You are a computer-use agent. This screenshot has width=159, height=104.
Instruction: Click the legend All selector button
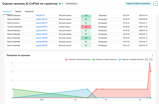click(x=146, y=60)
